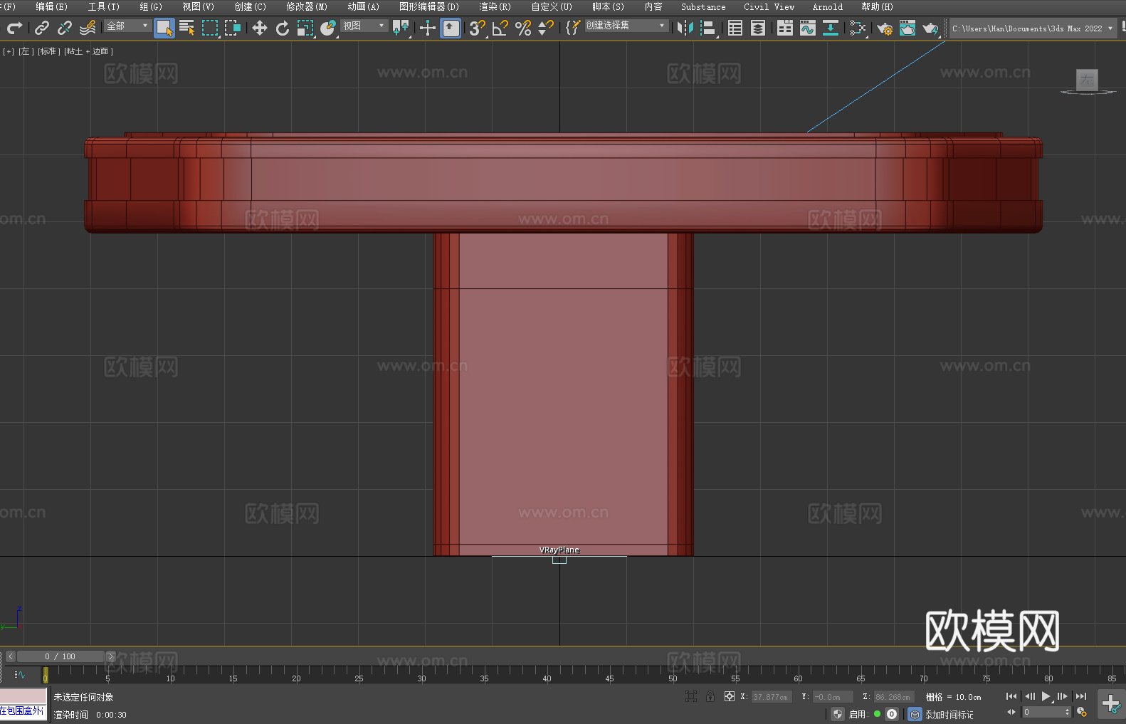Click the Select and Place icon
The width and height of the screenshot is (1126, 724).
coord(328,28)
